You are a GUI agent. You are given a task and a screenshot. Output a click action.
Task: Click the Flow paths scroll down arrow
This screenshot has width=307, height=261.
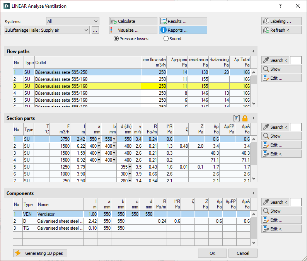coord(254,104)
